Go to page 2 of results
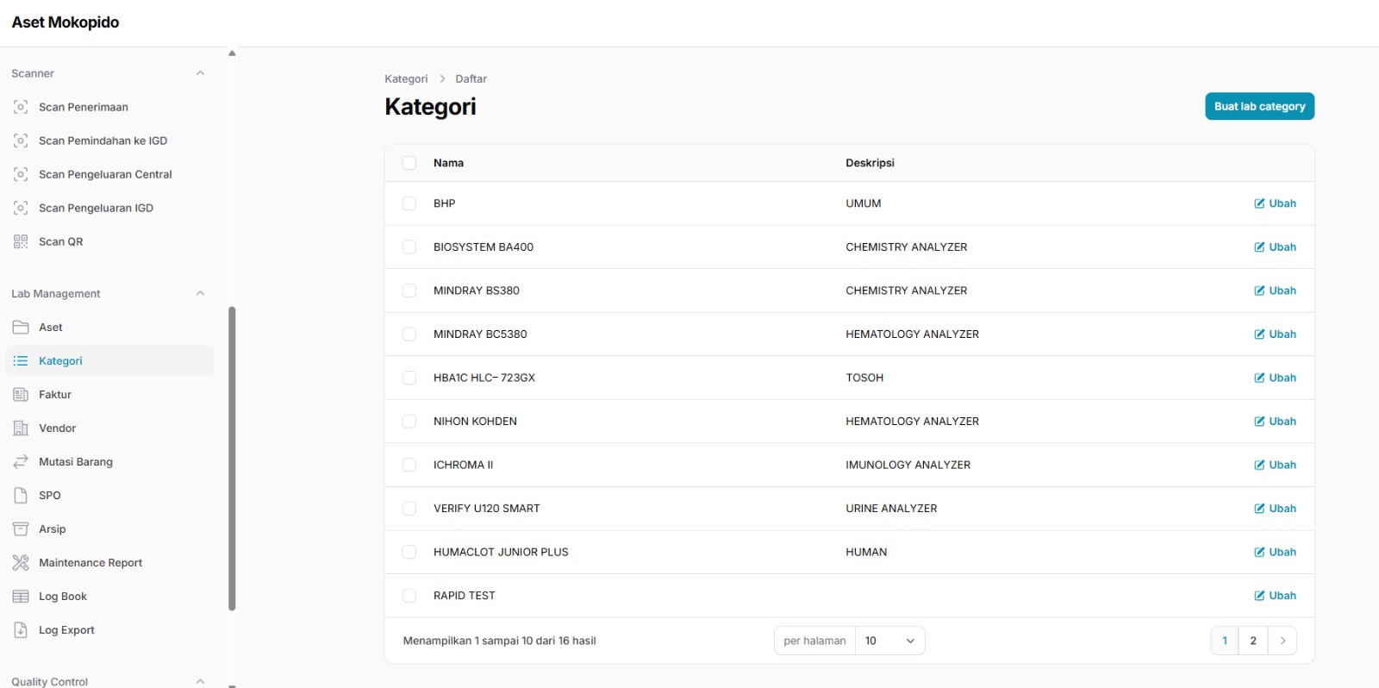The height and width of the screenshot is (688, 1379). 1252,641
